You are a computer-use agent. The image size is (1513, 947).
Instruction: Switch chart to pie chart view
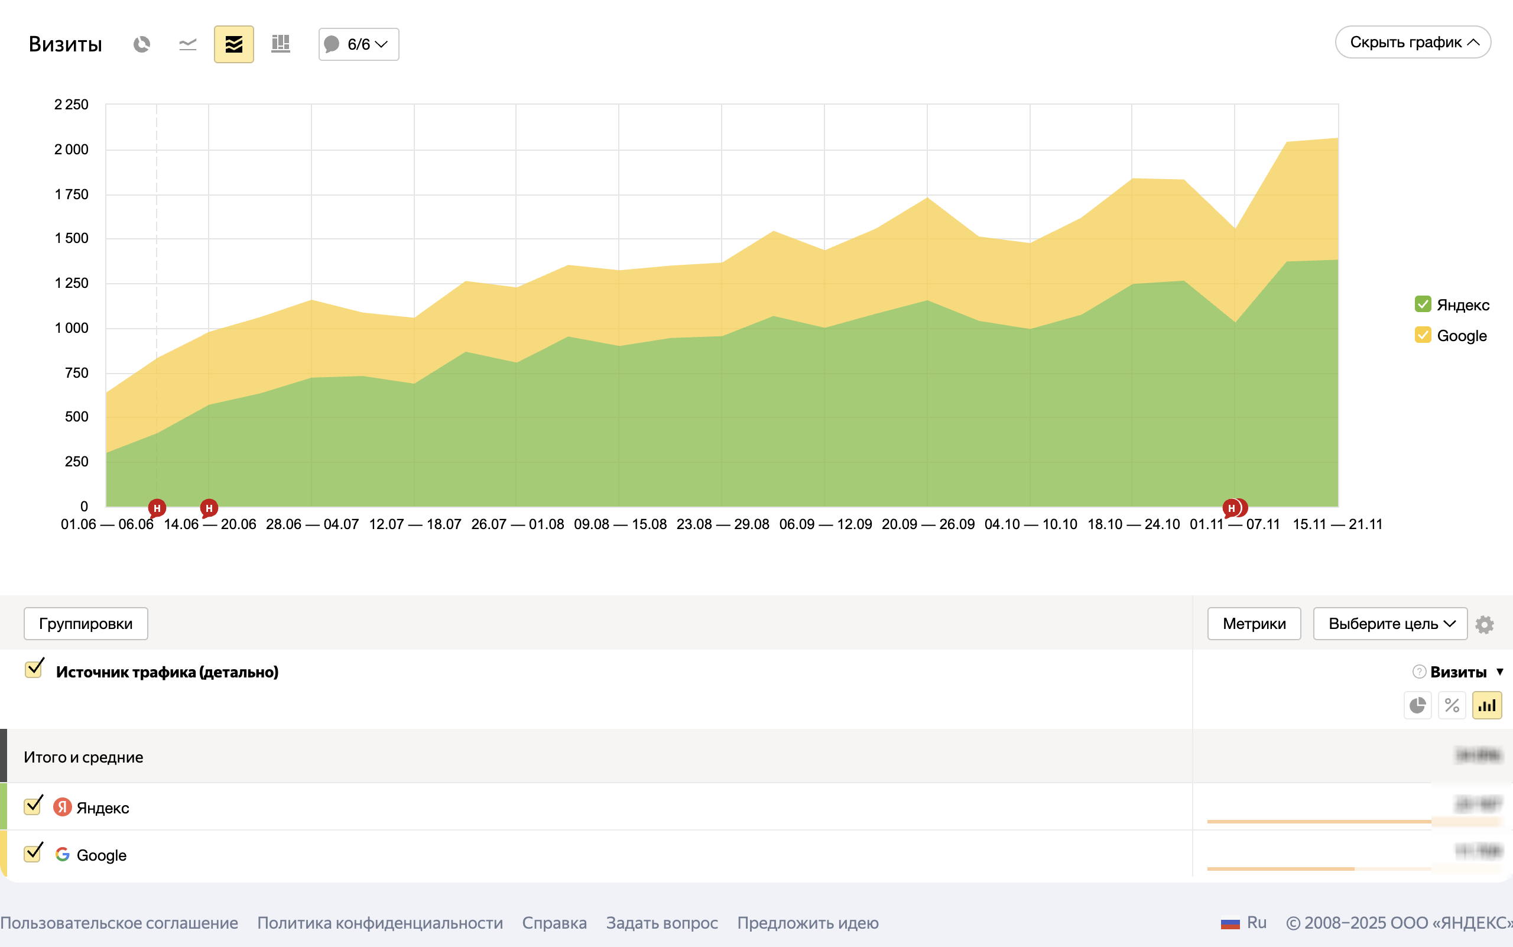pyautogui.click(x=141, y=44)
